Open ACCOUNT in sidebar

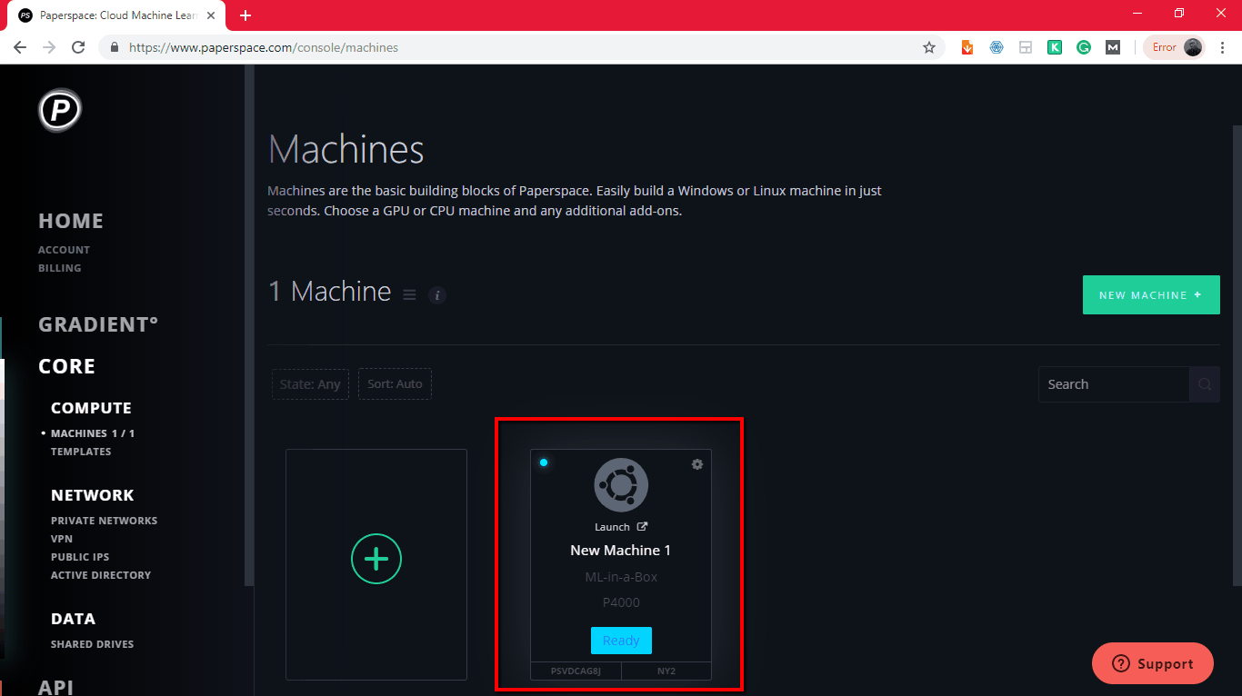pos(64,250)
